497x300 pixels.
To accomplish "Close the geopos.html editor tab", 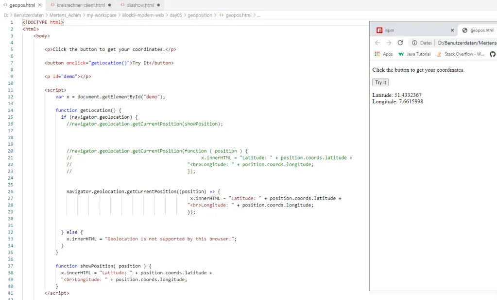I will tap(40, 5).
